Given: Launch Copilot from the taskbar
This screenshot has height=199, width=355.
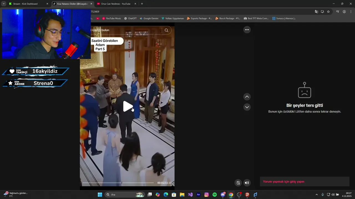Looking at the screenshot, I should (x=158, y=195).
